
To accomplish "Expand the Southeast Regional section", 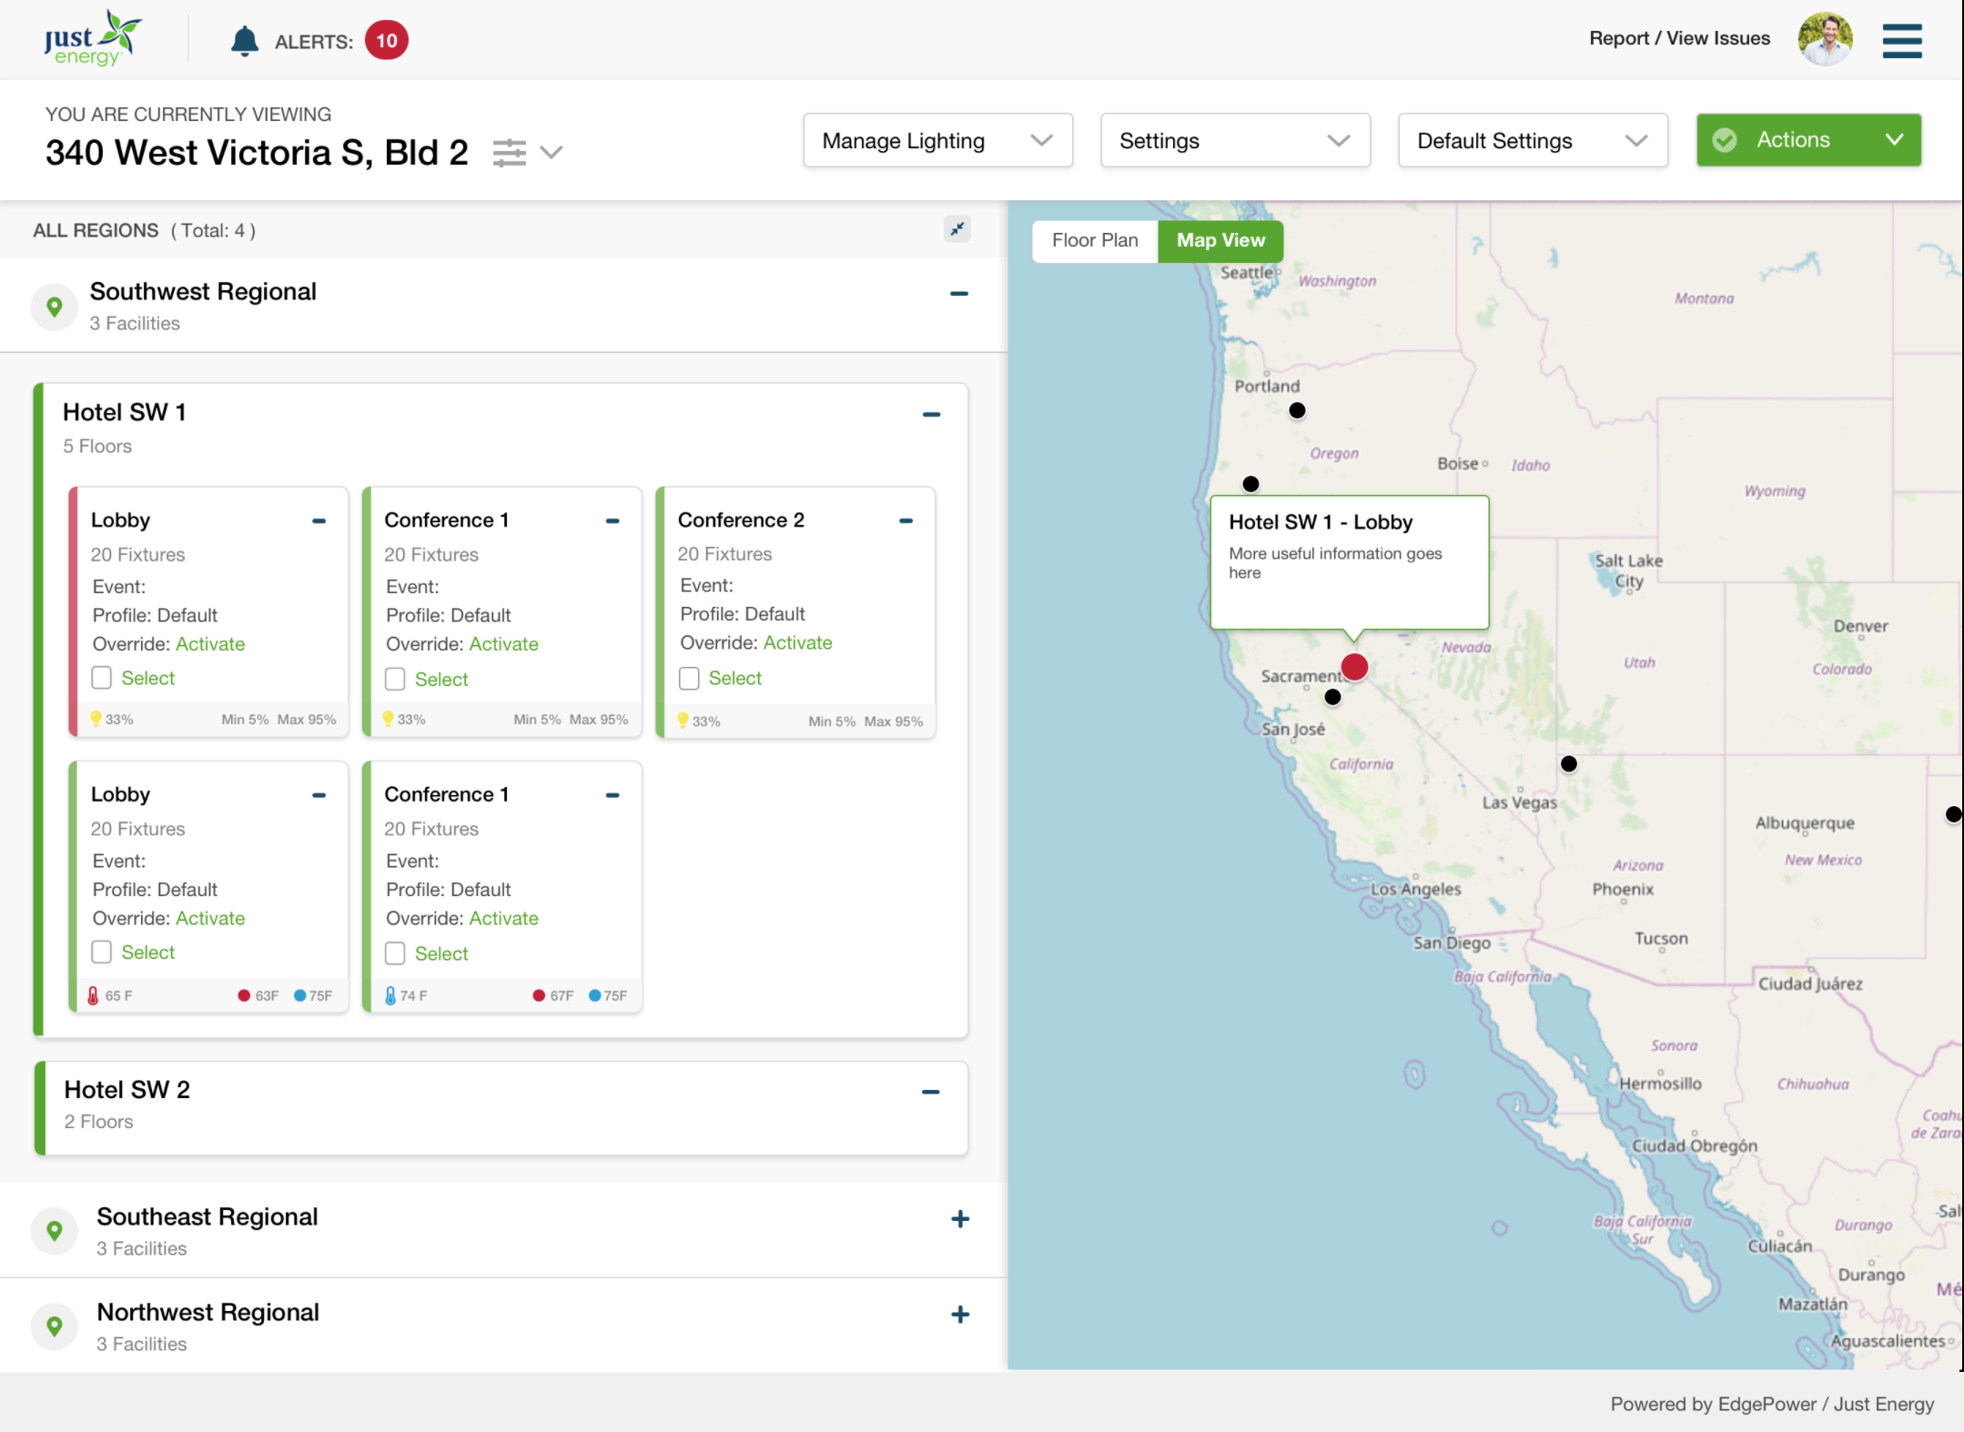I will pos(959,1219).
